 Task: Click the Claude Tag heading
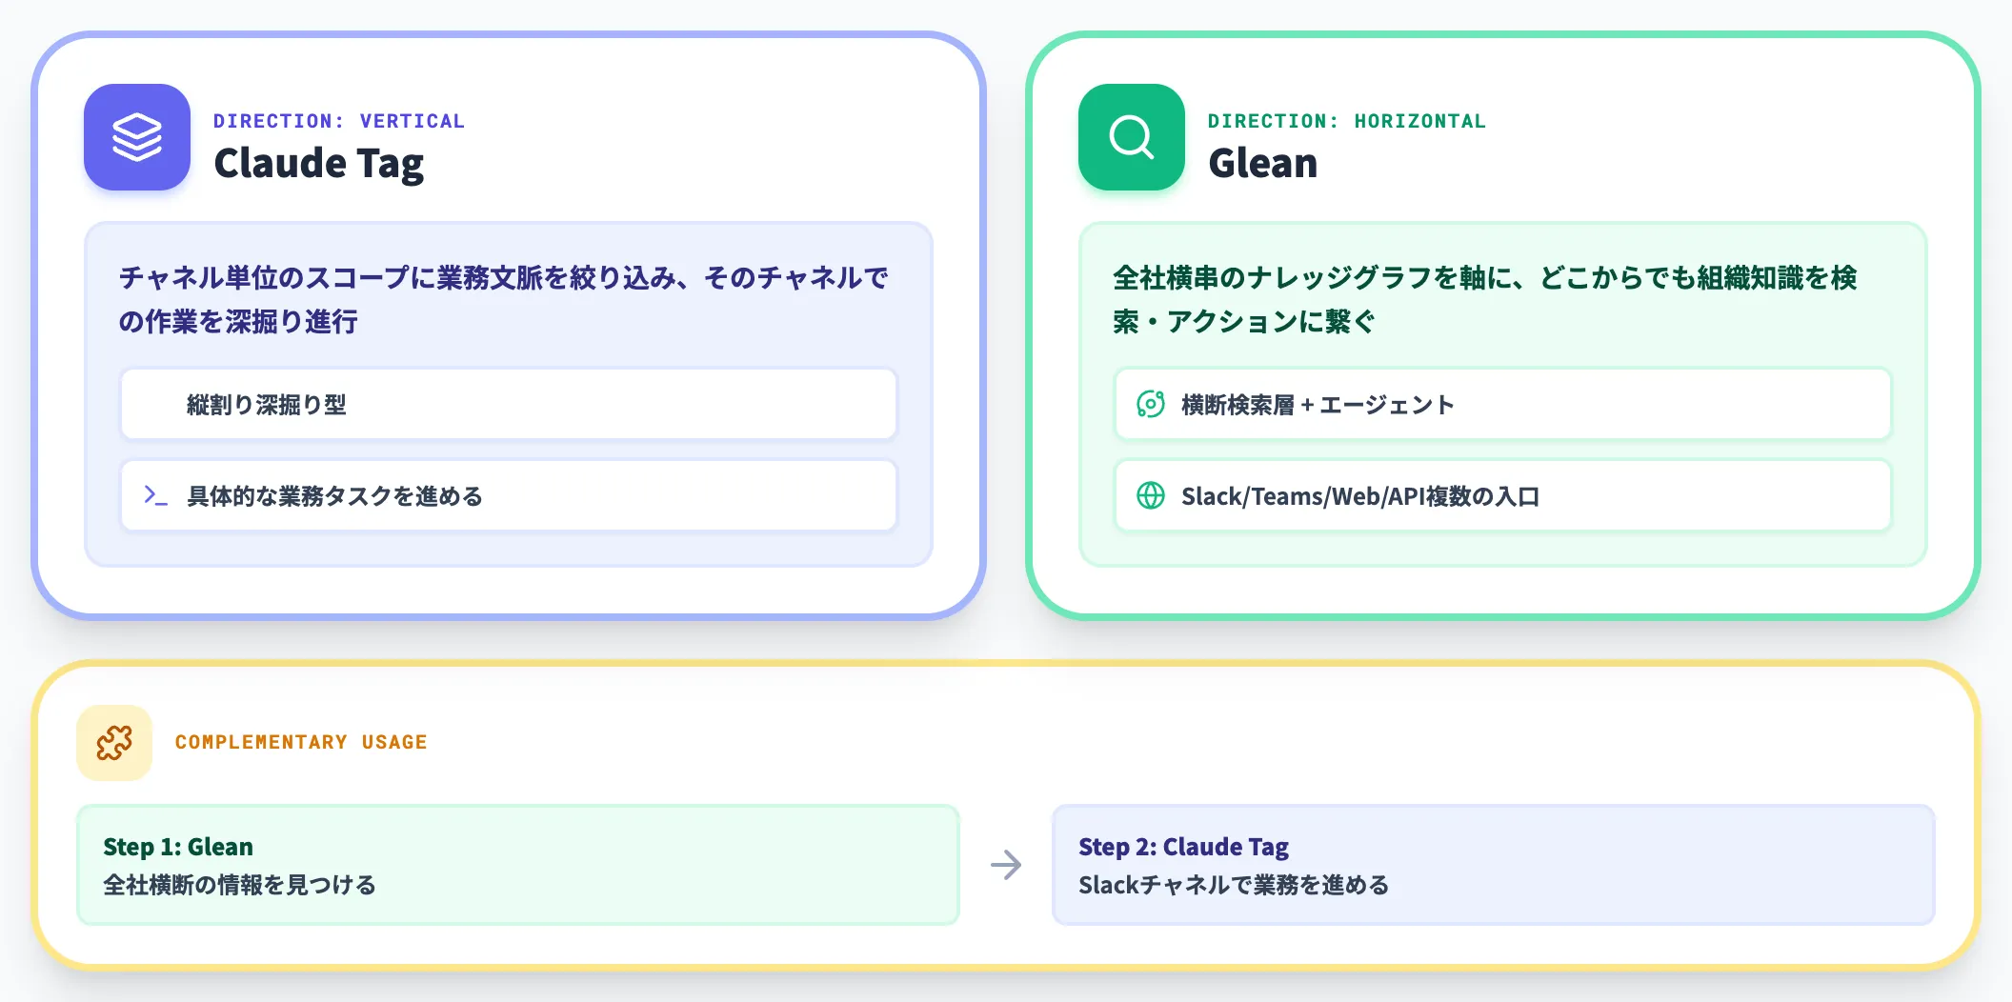pos(319,164)
